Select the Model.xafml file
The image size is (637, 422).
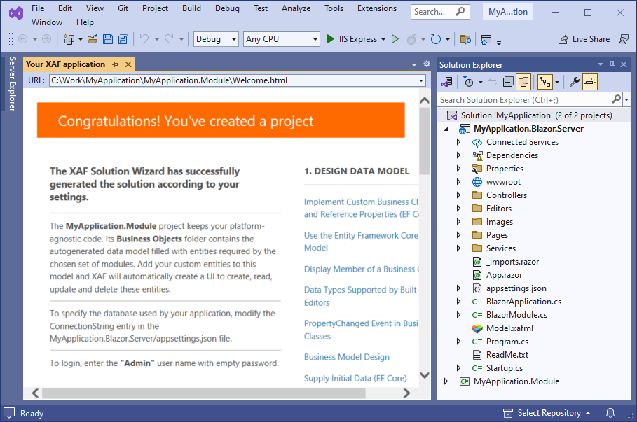(x=509, y=328)
